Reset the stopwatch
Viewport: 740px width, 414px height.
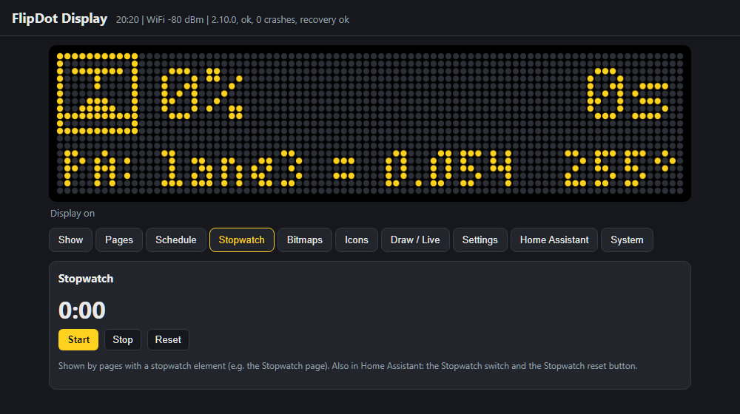click(168, 339)
